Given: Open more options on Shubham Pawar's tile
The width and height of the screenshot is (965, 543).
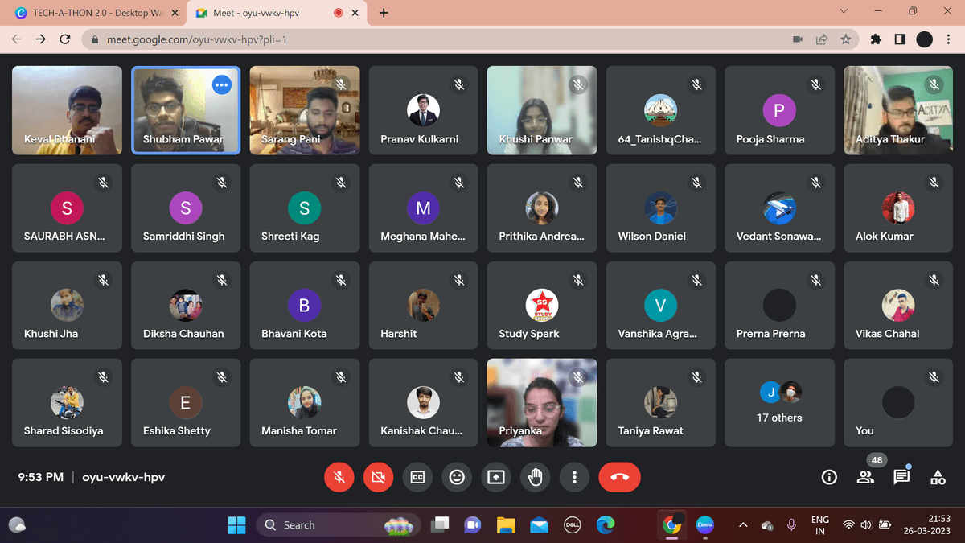Looking at the screenshot, I should click(221, 84).
